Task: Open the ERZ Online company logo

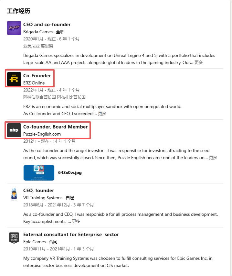Action: pyautogui.click(x=14, y=79)
